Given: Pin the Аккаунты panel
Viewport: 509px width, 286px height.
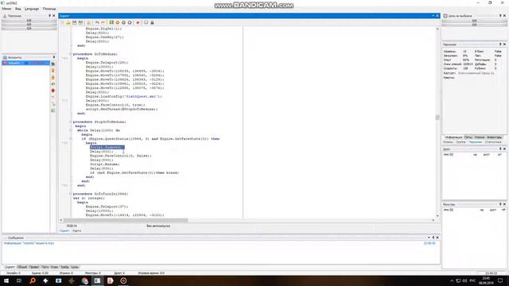Looking at the screenshot, I should pyautogui.click(x=54, y=57).
